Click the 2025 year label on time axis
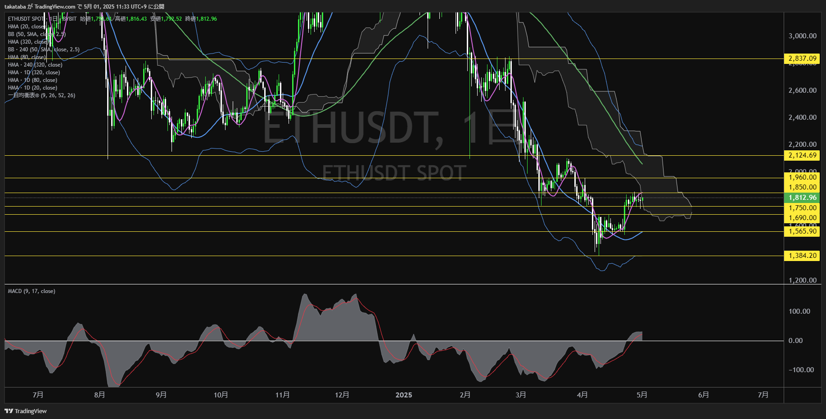Screen dimensions: 826x419 coord(404,395)
